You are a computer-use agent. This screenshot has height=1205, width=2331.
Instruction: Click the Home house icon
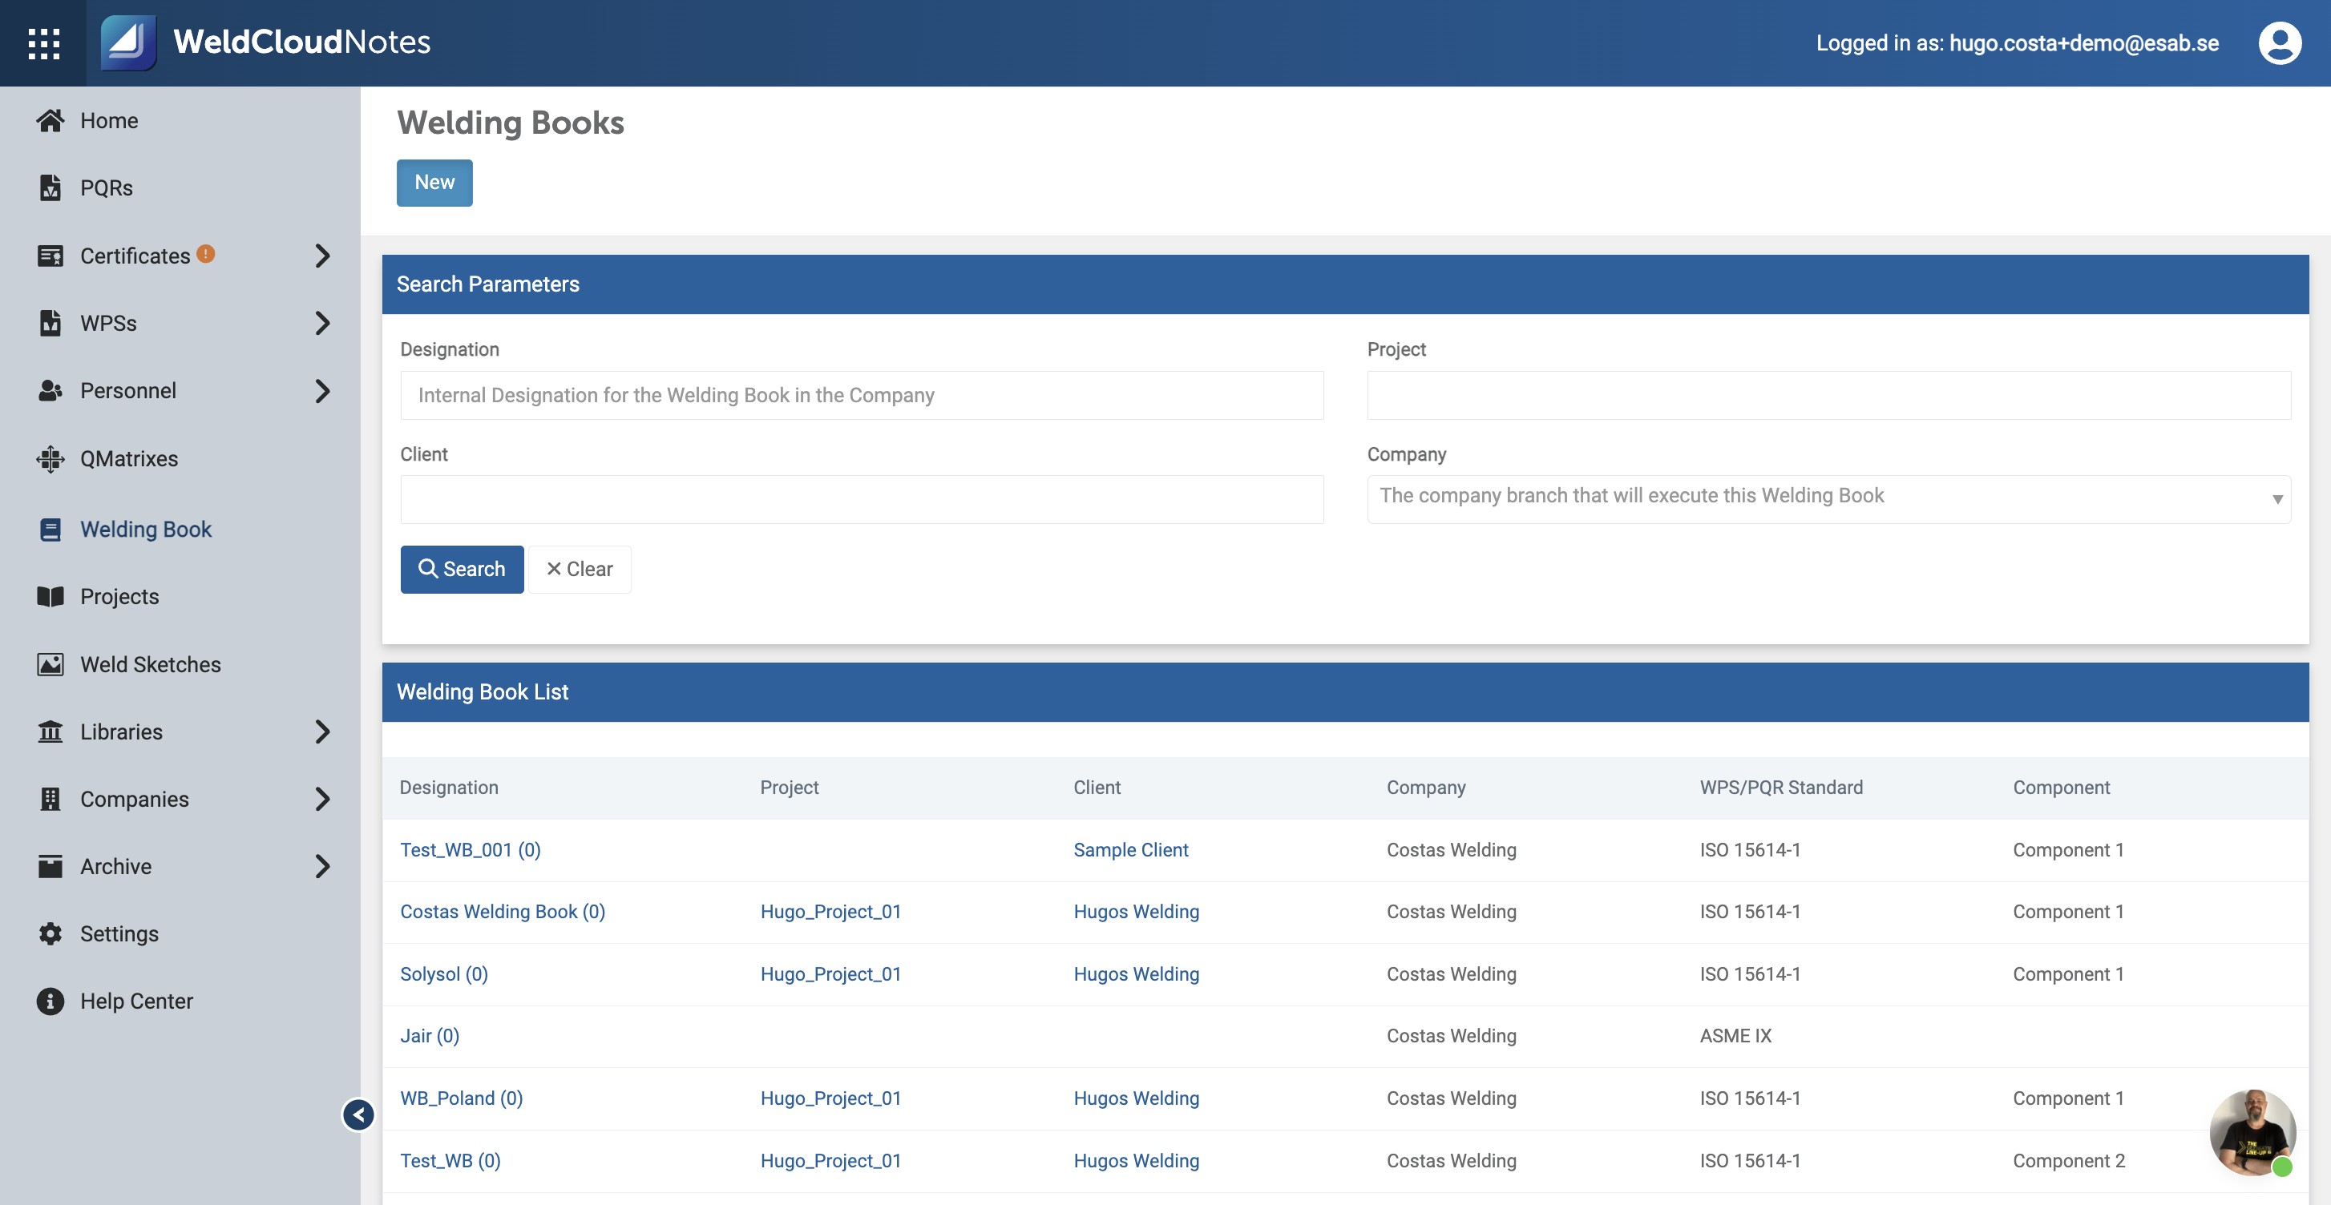50,120
